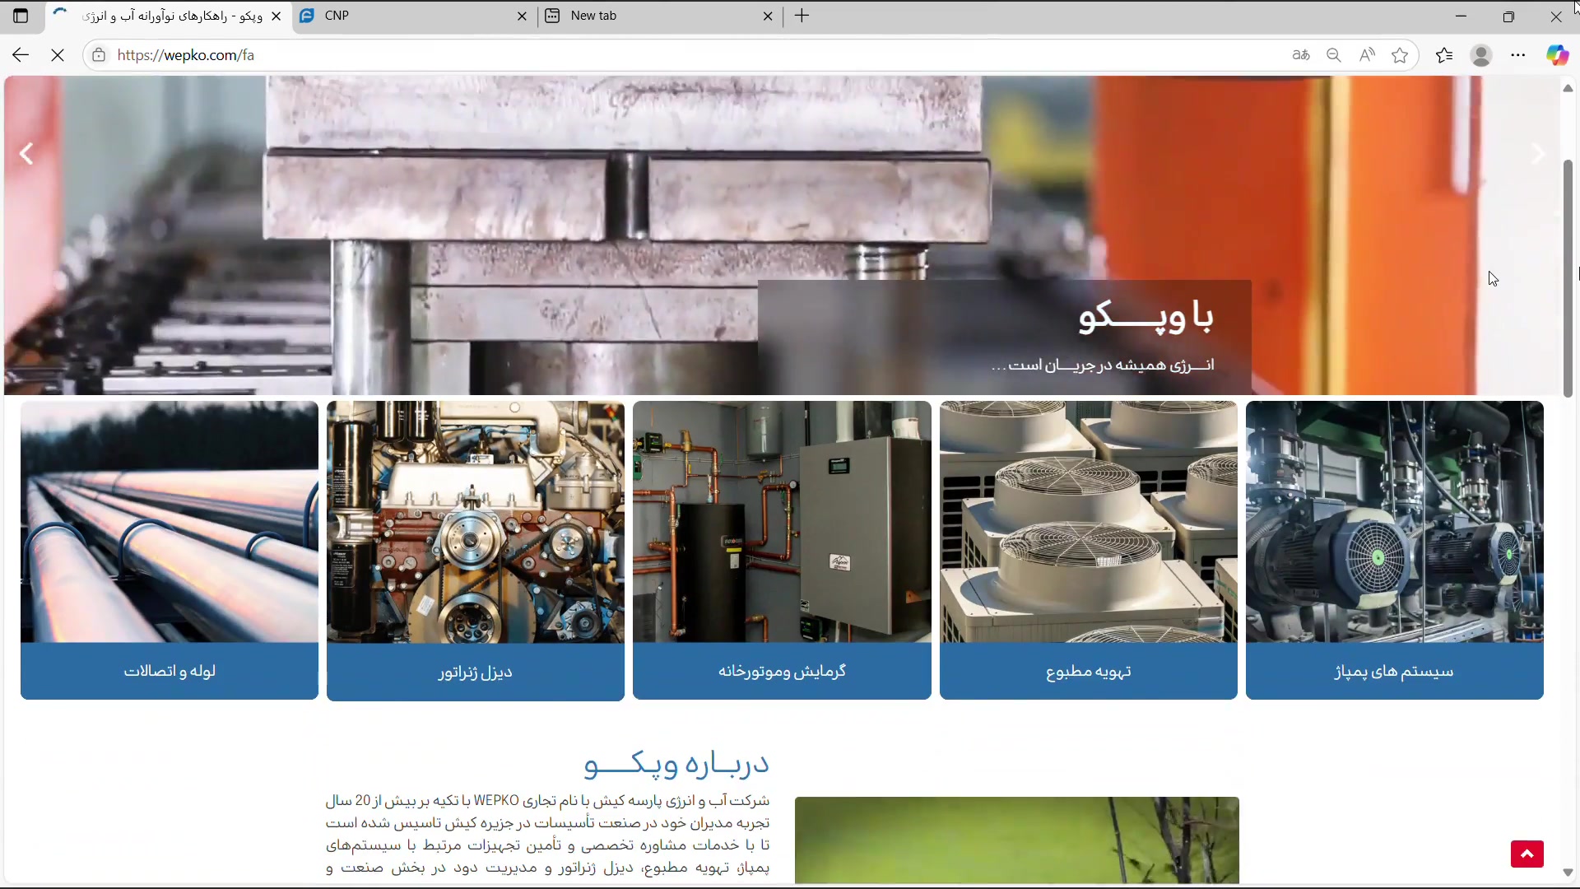Close the wepko tab
This screenshot has height=889, width=1580.
[276, 16]
